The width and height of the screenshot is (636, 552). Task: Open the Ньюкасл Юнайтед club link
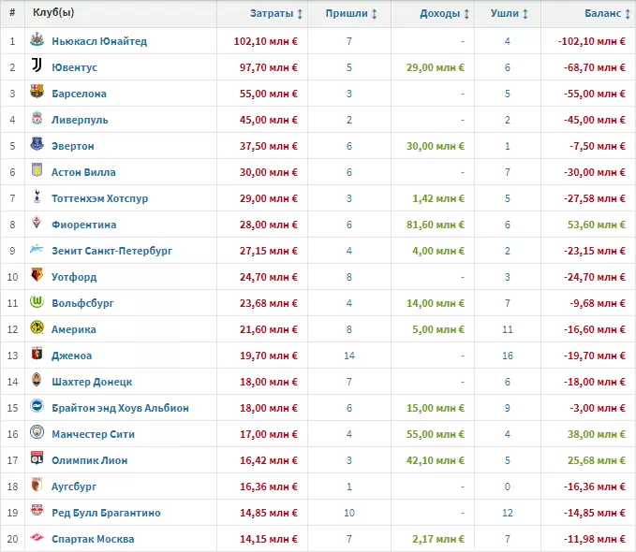99,41
